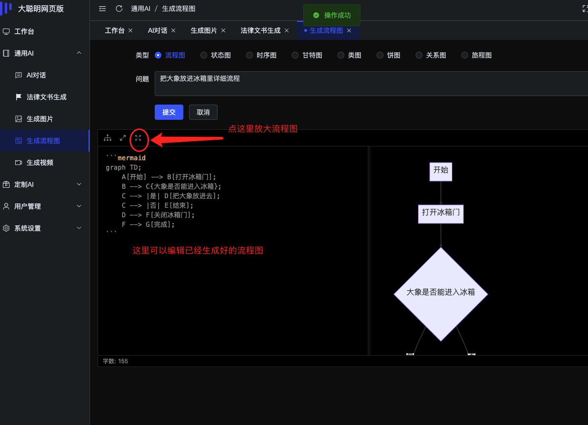Close the 生成图片 tab
Viewport: 588px width, 425px height.
pyautogui.click(x=223, y=30)
